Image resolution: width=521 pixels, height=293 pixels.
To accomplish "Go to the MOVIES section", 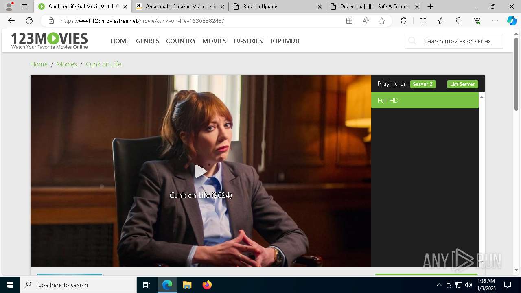I will click(214, 41).
